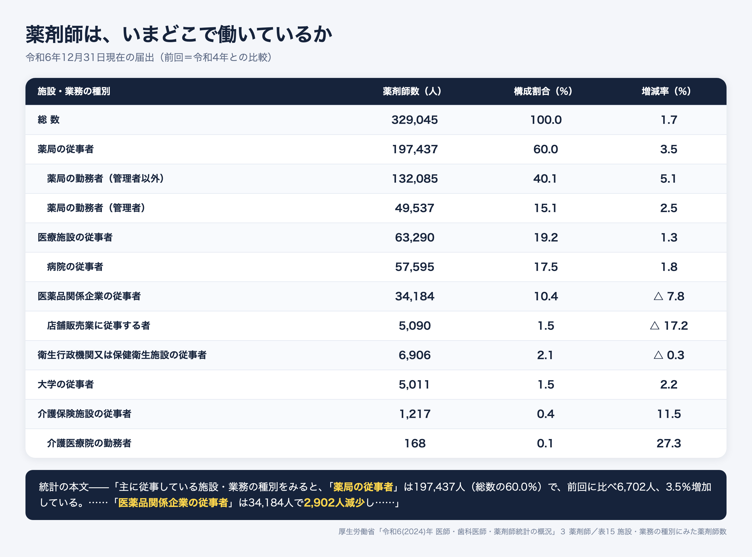Click the value 197,437 in table
This screenshot has width=752, height=557.
tap(415, 149)
